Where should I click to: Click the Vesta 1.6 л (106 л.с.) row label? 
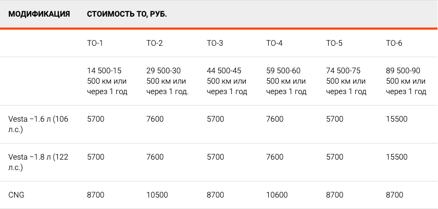(38, 124)
